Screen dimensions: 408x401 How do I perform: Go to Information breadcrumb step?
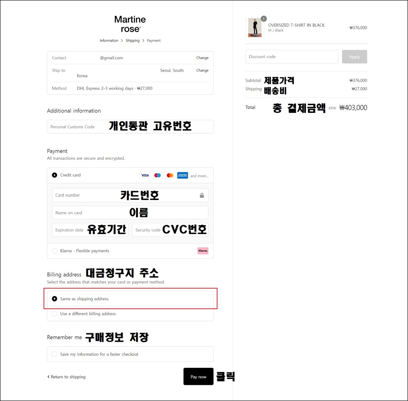109,40
